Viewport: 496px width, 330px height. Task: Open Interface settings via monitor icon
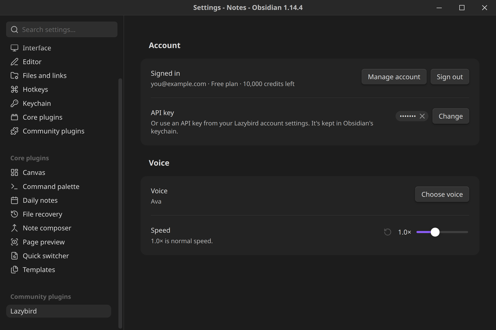14,48
